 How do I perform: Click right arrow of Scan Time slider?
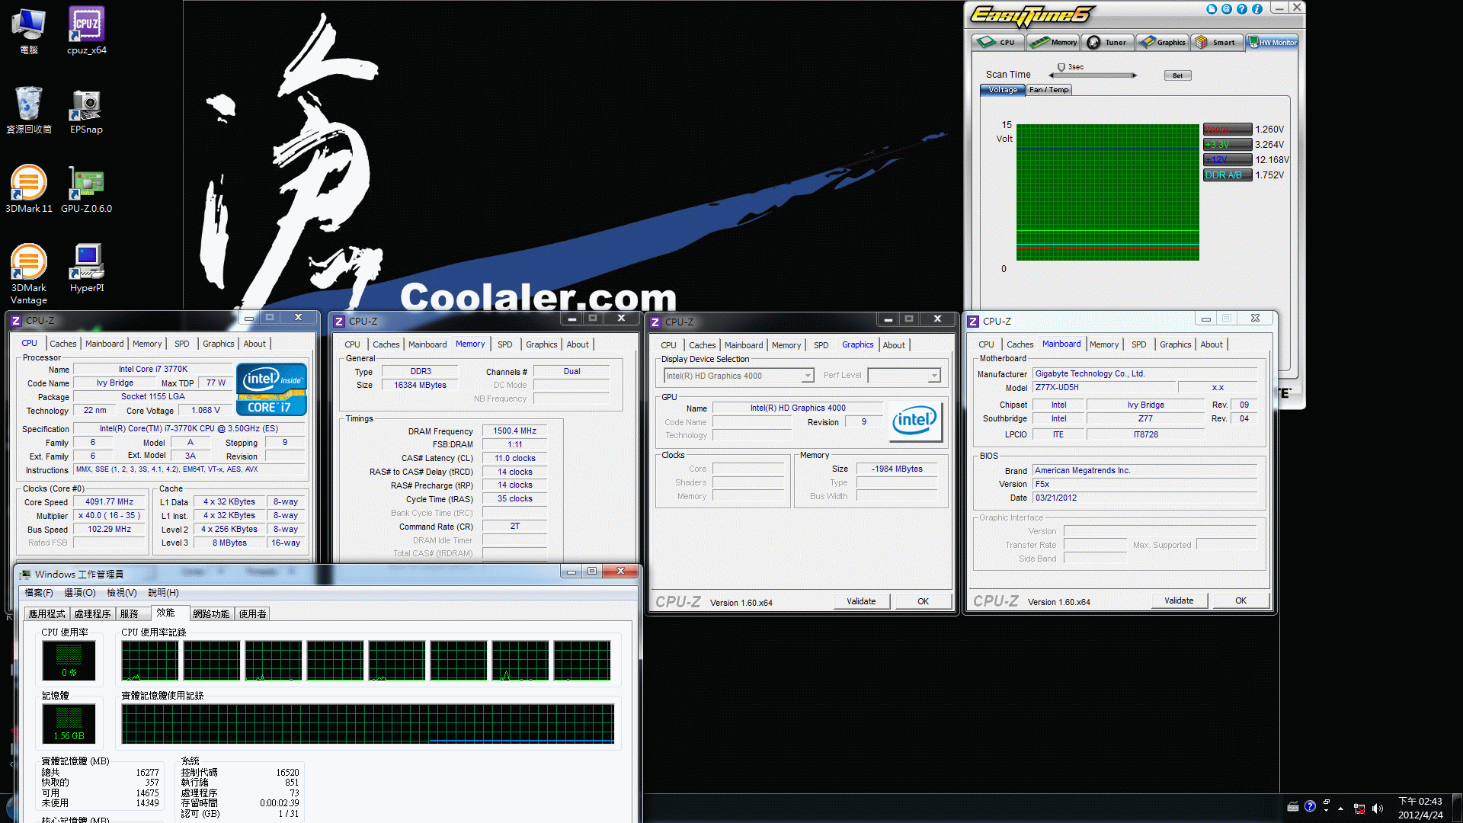tap(1135, 75)
